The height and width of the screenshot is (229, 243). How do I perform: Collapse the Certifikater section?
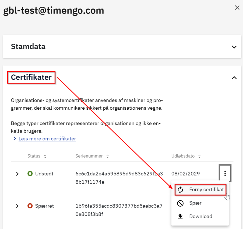[x=234, y=78]
